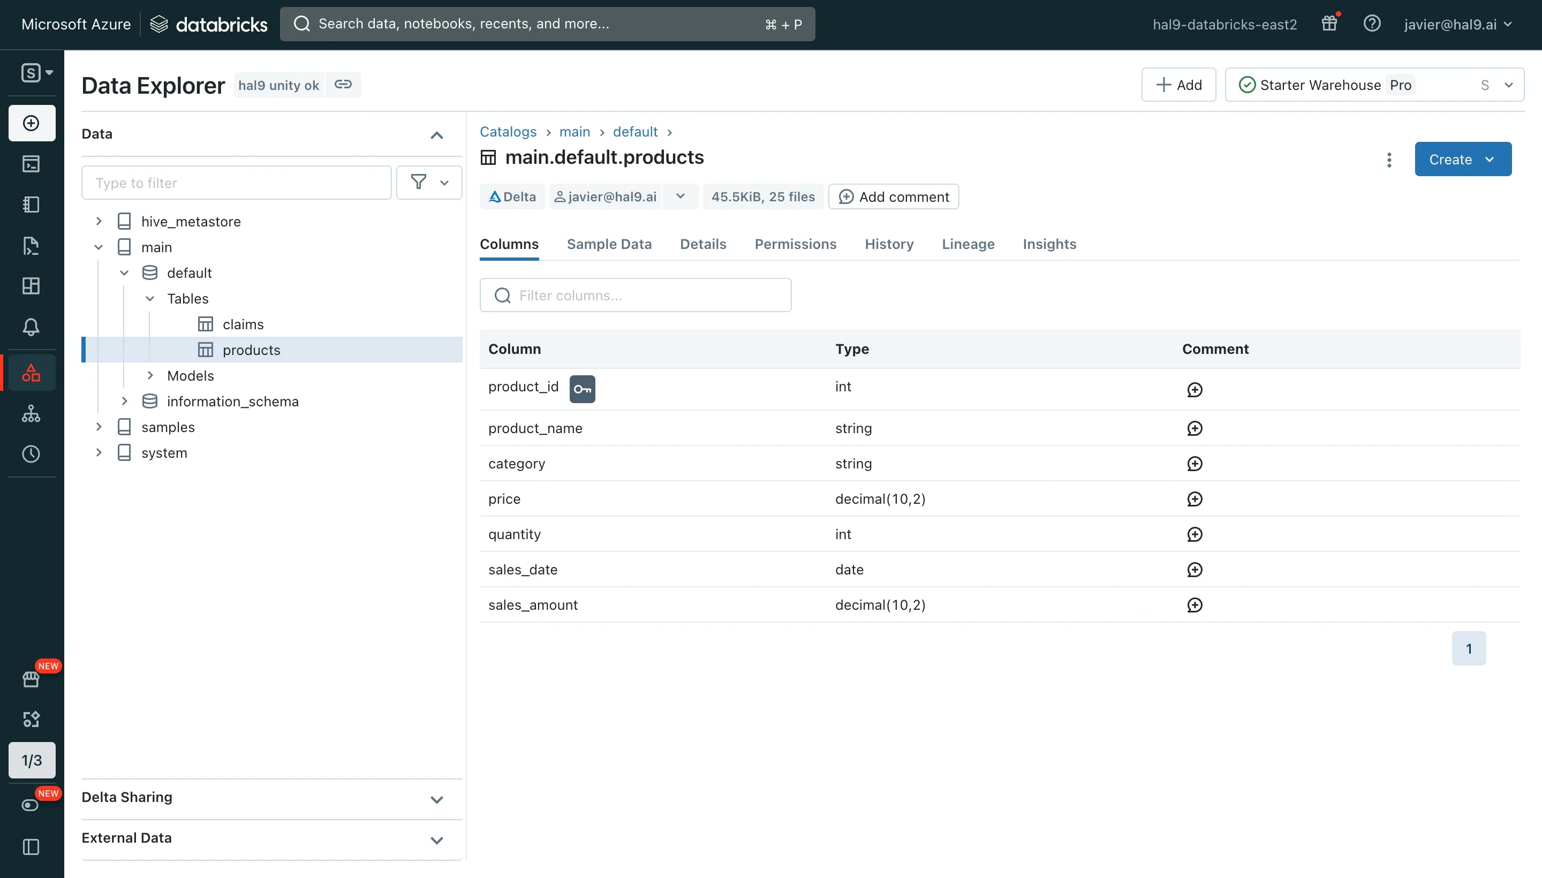Toggle the preview switch with NEW badge
The width and height of the screenshot is (1542, 878).
pos(30,806)
